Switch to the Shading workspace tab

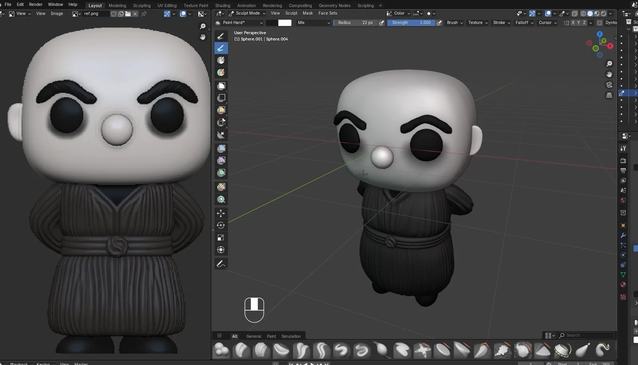point(223,6)
